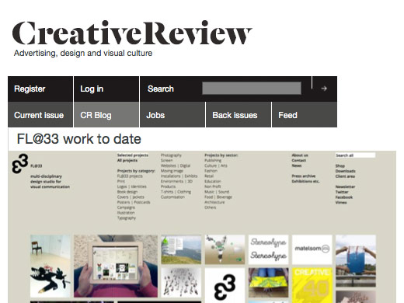Viewport: 404px width, 303px height.
Task: Open the matelsom logo thumbnail
Action: (312, 249)
